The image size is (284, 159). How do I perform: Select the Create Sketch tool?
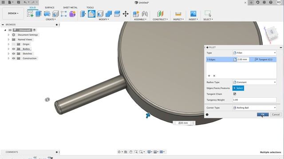pyautogui.click(x=30, y=14)
